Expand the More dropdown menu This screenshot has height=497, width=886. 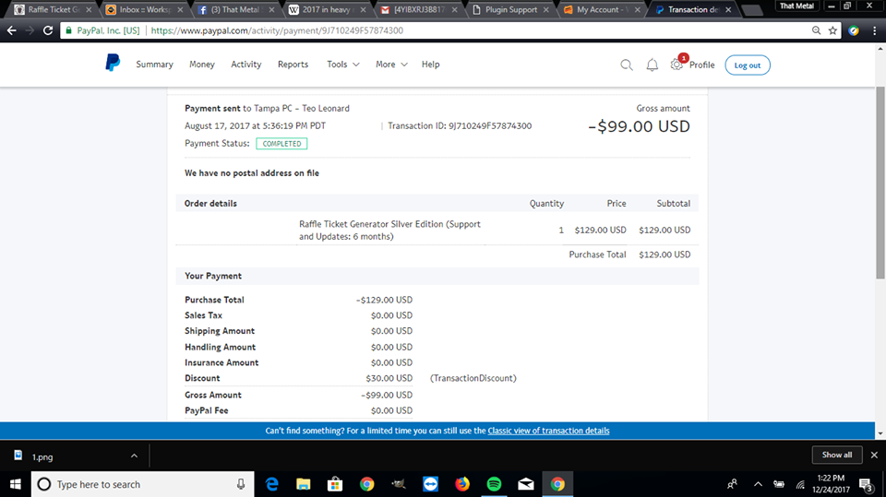pyautogui.click(x=389, y=65)
